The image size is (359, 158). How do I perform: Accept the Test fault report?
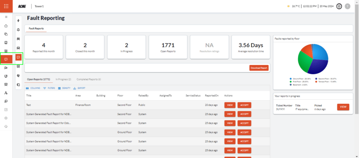coord(244,105)
